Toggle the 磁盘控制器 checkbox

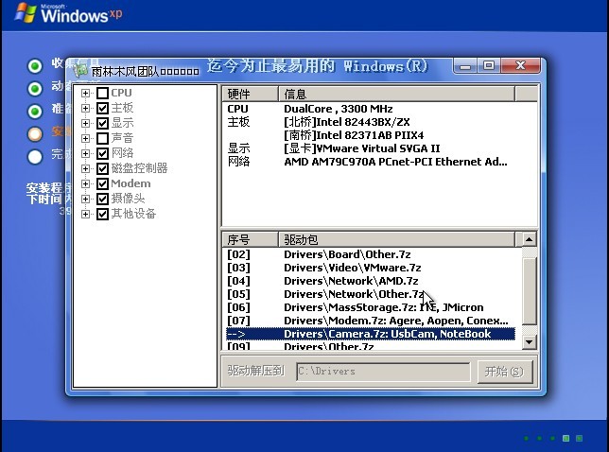[x=102, y=168]
